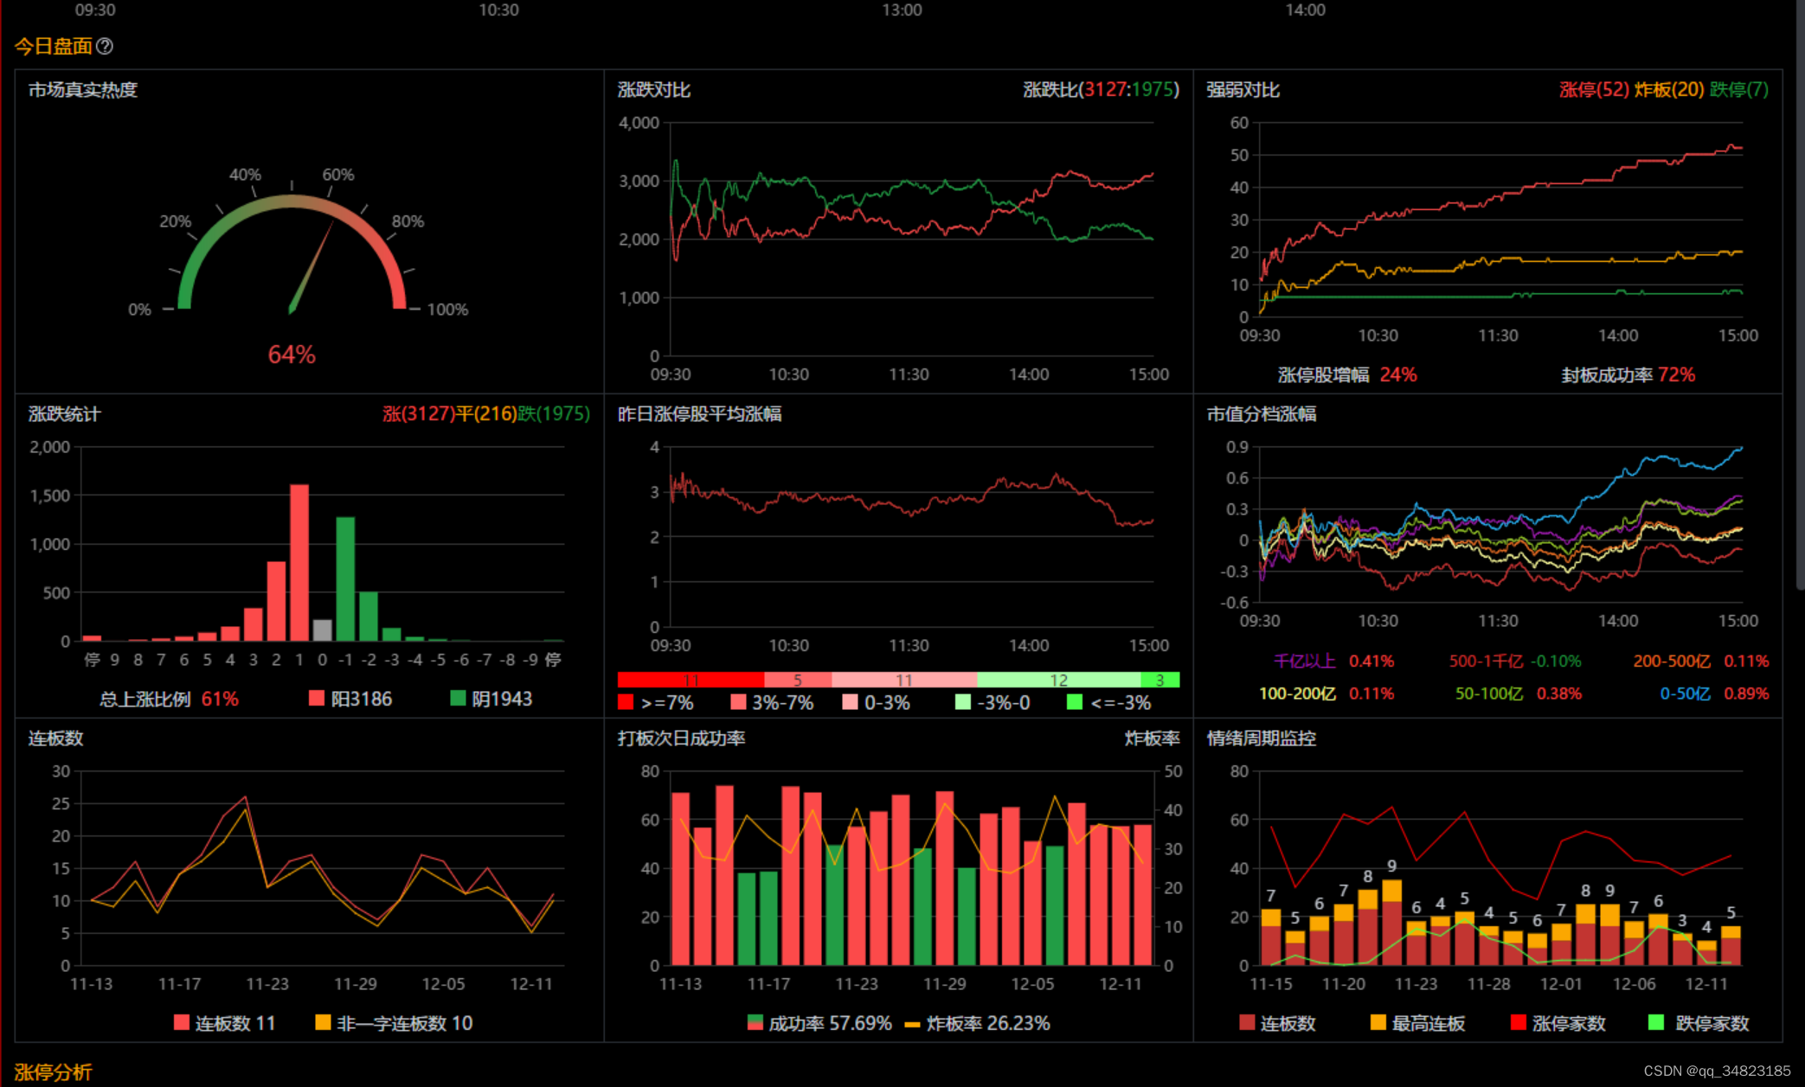Toggle 跌停家数 legend item

coord(1699,1023)
